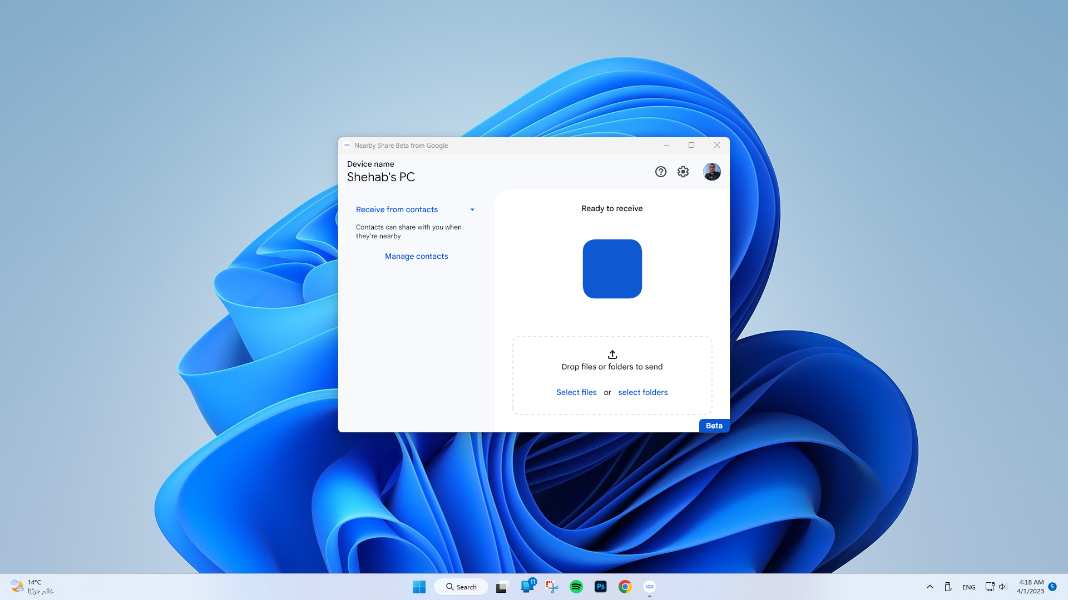The height and width of the screenshot is (600, 1068).
Task: Click the blue Ready to receive tile
Action: point(612,269)
